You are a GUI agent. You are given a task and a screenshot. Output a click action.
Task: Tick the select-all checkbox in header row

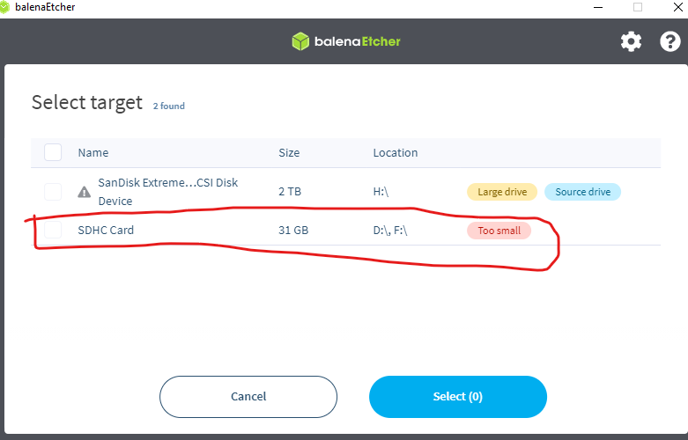(53, 152)
